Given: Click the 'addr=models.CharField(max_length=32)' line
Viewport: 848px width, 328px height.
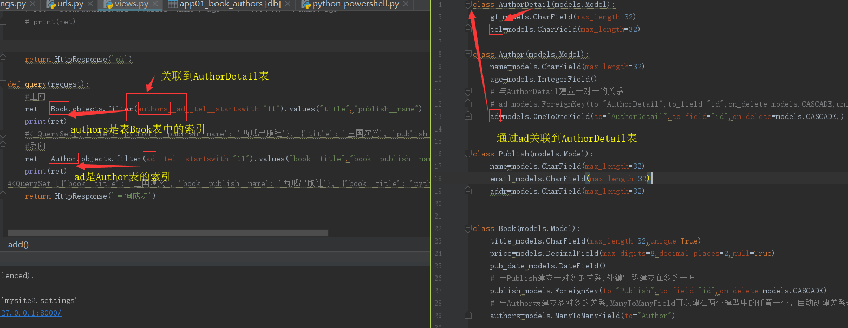Looking at the screenshot, I should 567,191.
